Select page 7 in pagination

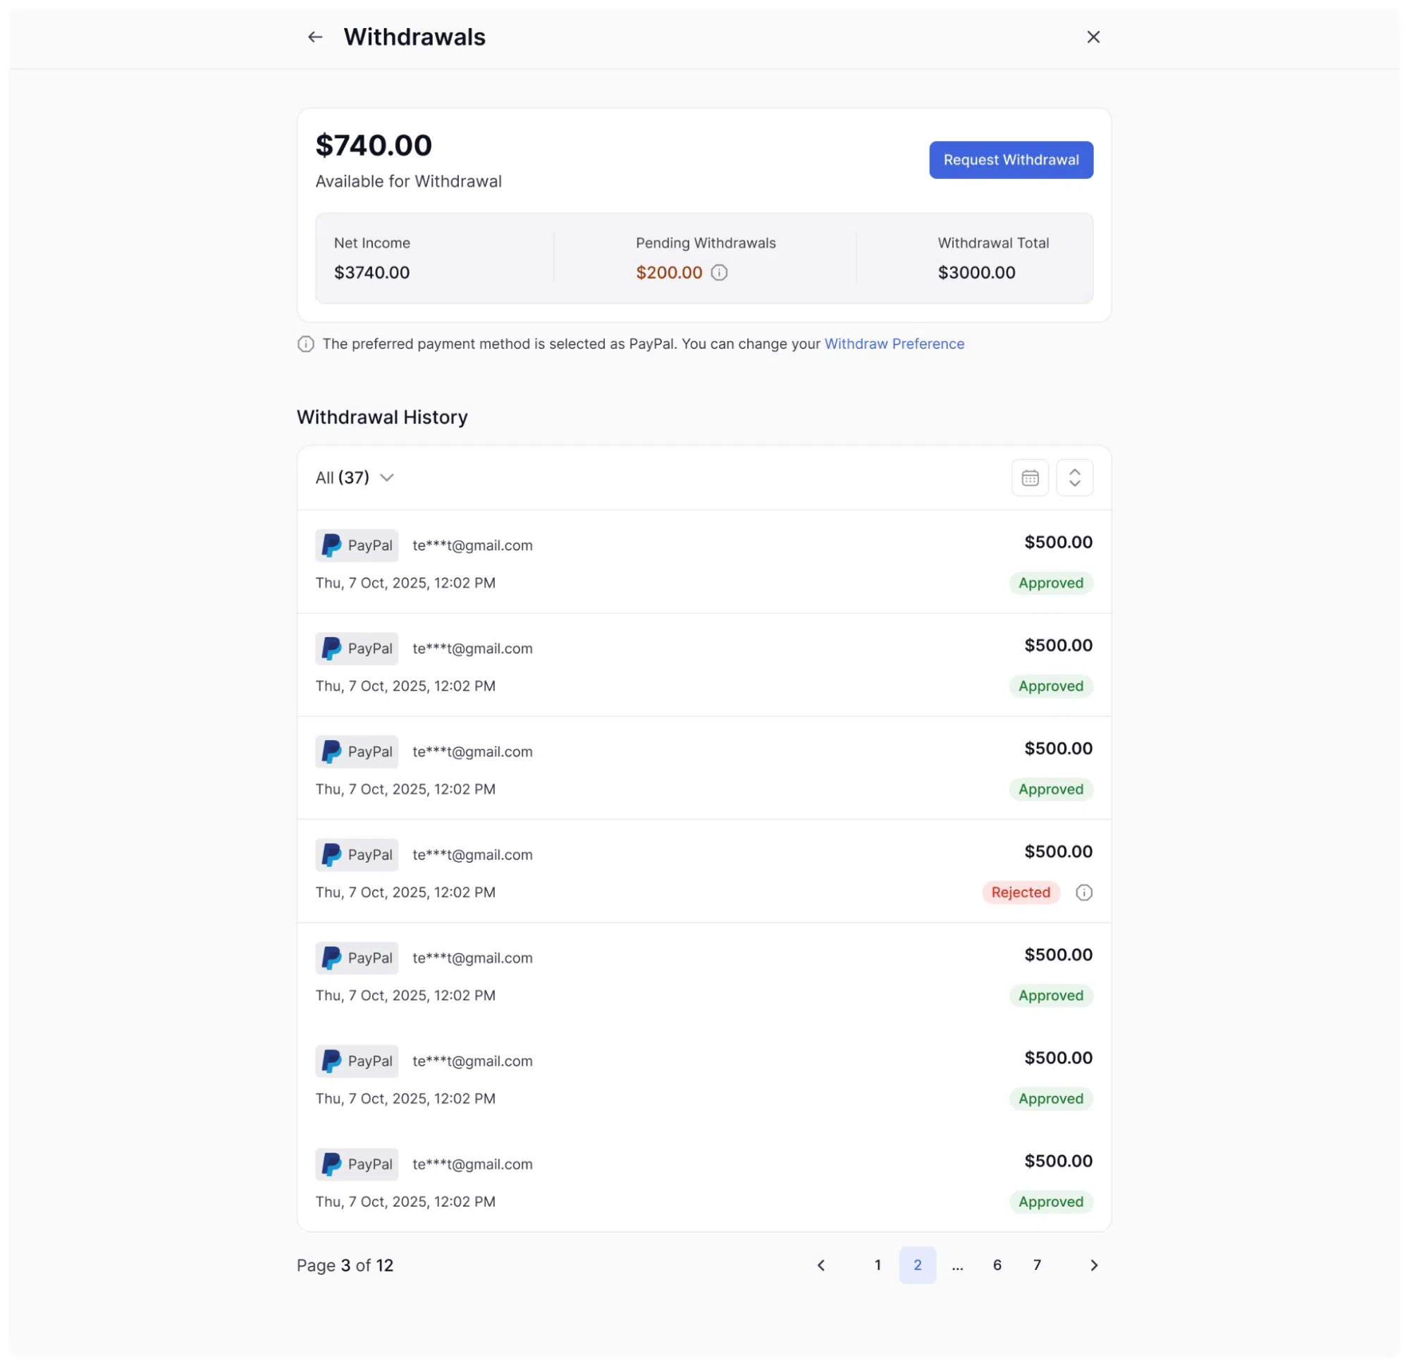1037,1264
